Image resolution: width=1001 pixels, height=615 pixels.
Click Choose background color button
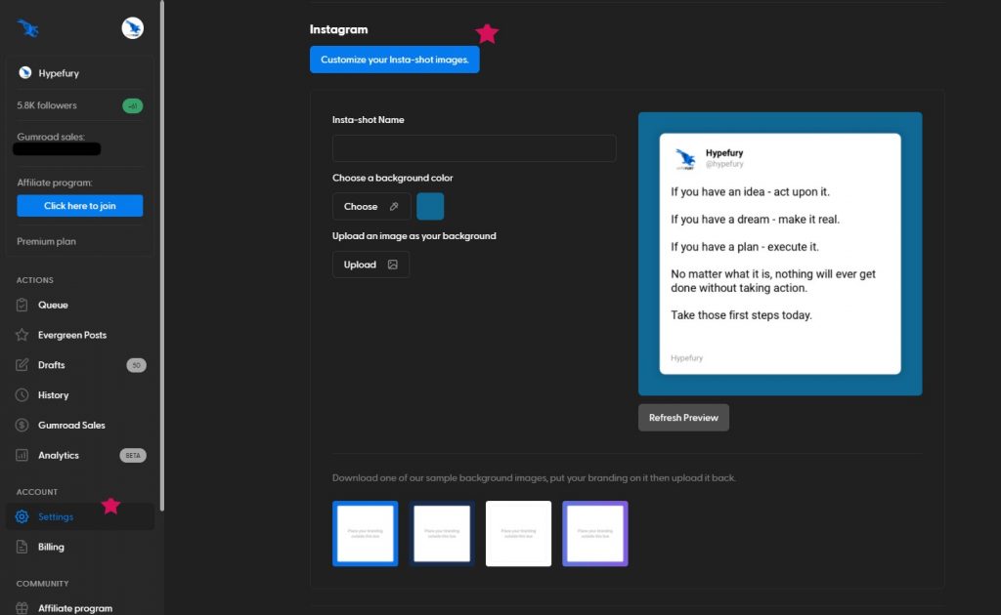pos(370,207)
